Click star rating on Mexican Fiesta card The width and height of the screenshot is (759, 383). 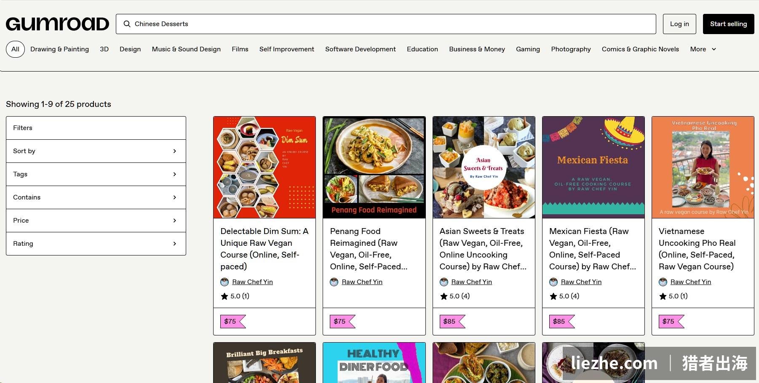[x=564, y=296]
